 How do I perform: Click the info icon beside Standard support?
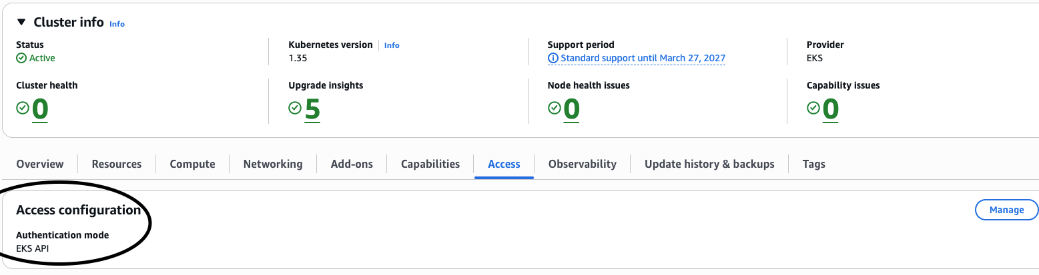pyautogui.click(x=553, y=58)
